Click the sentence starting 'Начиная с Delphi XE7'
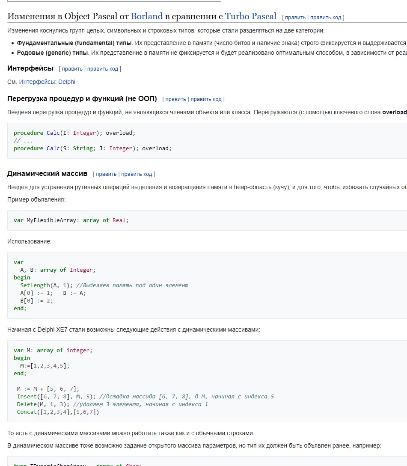 (x=134, y=330)
